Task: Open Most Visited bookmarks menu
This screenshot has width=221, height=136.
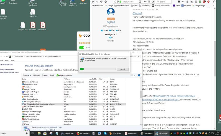Action: point(97,6)
